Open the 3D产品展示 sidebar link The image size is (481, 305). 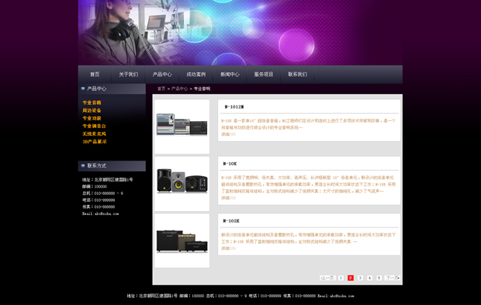[95, 141]
